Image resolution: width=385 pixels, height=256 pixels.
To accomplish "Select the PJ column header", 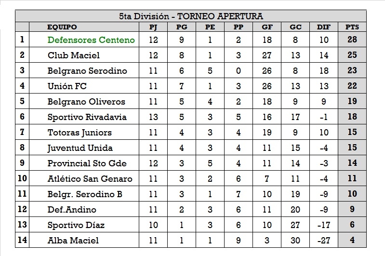I will point(153,27).
